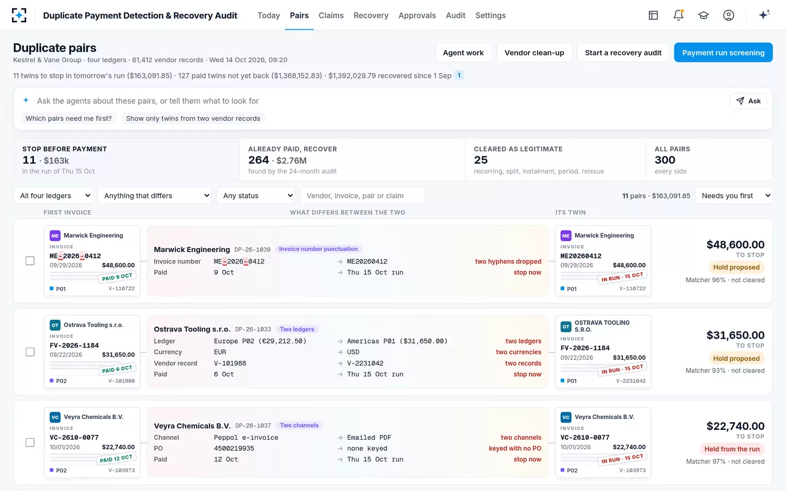Viewport: 786px width, 491px height.
Task: Filter by Stop before payment card
Action: [x=126, y=159]
